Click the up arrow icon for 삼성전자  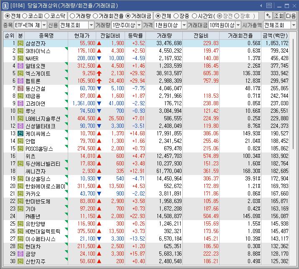click(x=99, y=43)
